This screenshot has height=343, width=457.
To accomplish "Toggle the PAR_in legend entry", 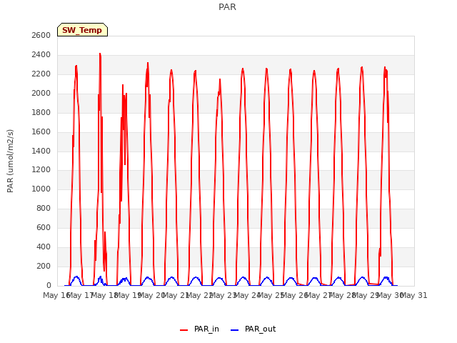I will point(200,329).
